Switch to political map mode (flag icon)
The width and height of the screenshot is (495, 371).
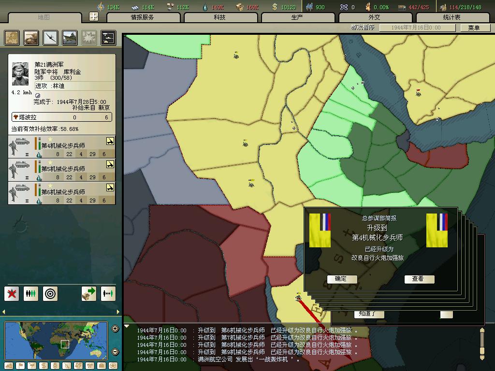click(20, 366)
